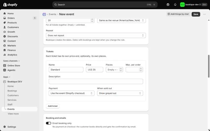Open the time zone dropdown Same as the venue
Image resolution: width=210 pixels, height=131 pixels.
pos(122,20)
